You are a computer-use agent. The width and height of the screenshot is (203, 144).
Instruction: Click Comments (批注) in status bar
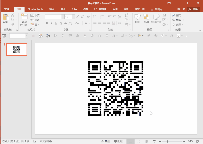point(118,141)
